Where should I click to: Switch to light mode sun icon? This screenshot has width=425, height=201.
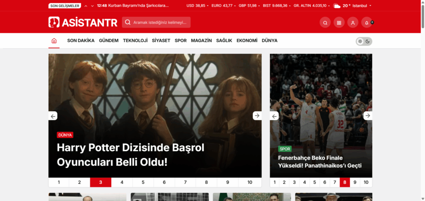click(x=360, y=41)
